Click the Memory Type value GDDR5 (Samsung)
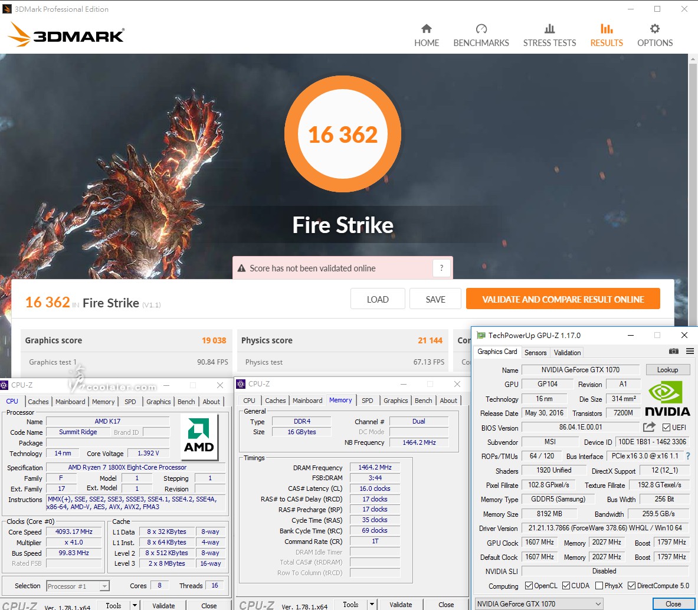The height and width of the screenshot is (610, 698). [558, 499]
